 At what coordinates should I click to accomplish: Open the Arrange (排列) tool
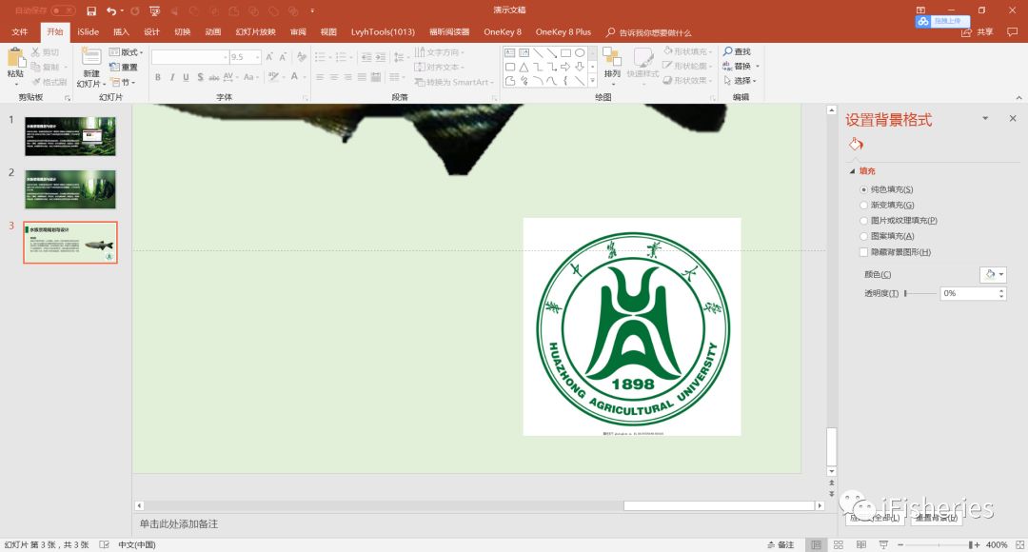click(x=612, y=59)
